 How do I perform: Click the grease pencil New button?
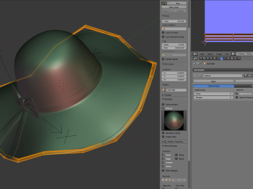(x=177, y=3)
